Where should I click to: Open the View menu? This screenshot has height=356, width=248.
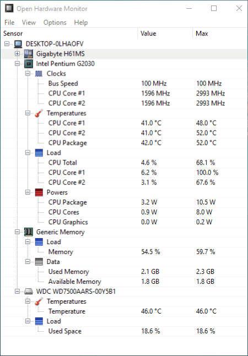(x=29, y=23)
